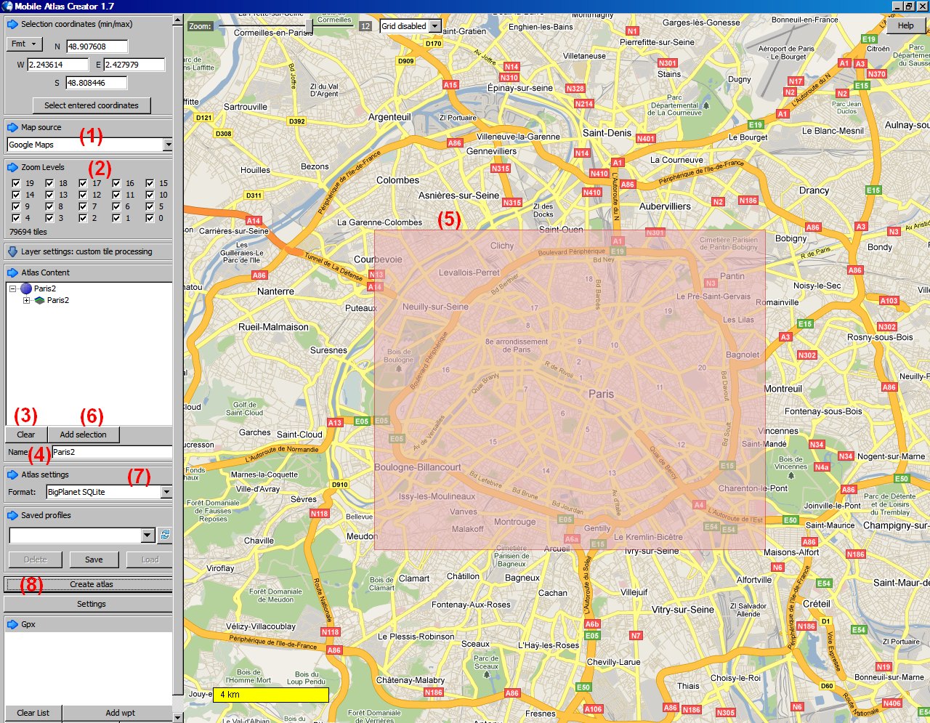This screenshot has width=930, height=723.
Task: Click the Zoom Levels panel arrow icon
Action: [12, 167]
